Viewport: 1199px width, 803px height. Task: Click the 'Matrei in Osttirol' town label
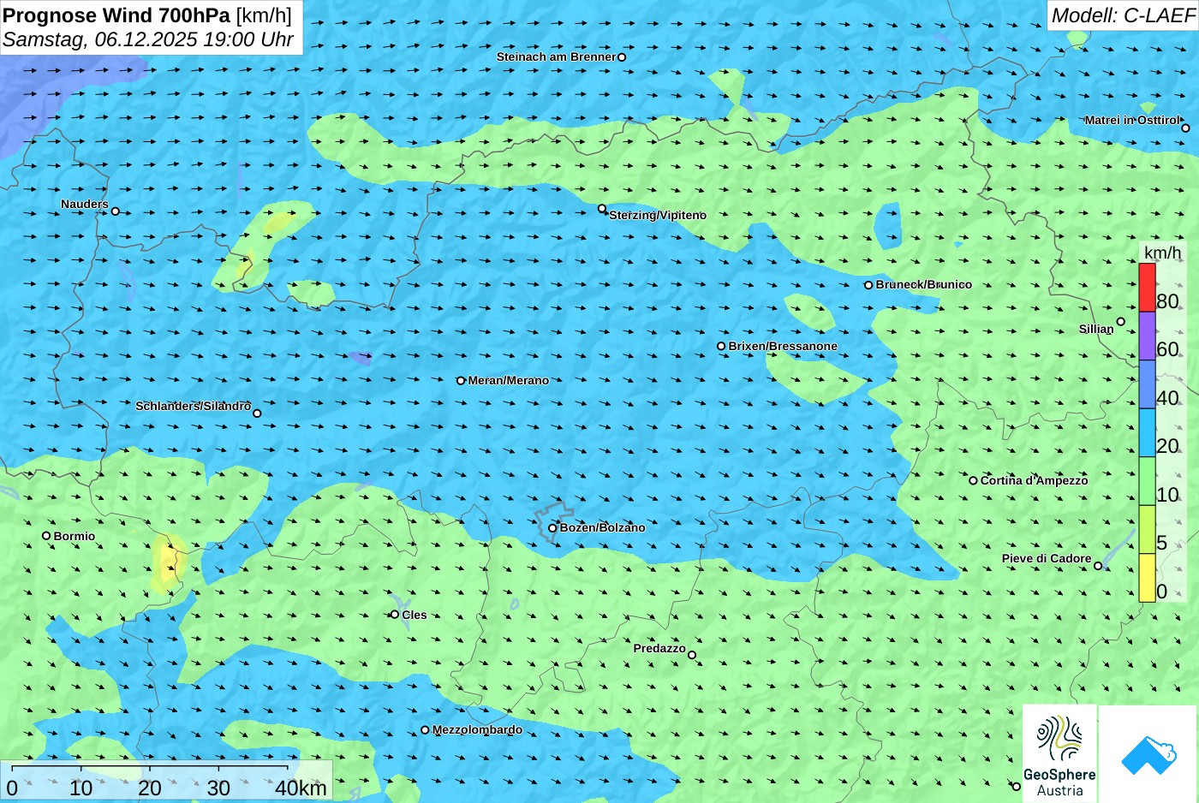tap(1131, 121)
